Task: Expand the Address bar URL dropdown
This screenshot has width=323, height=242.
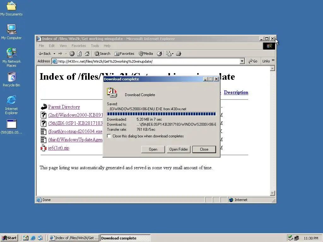Action: 242,61
